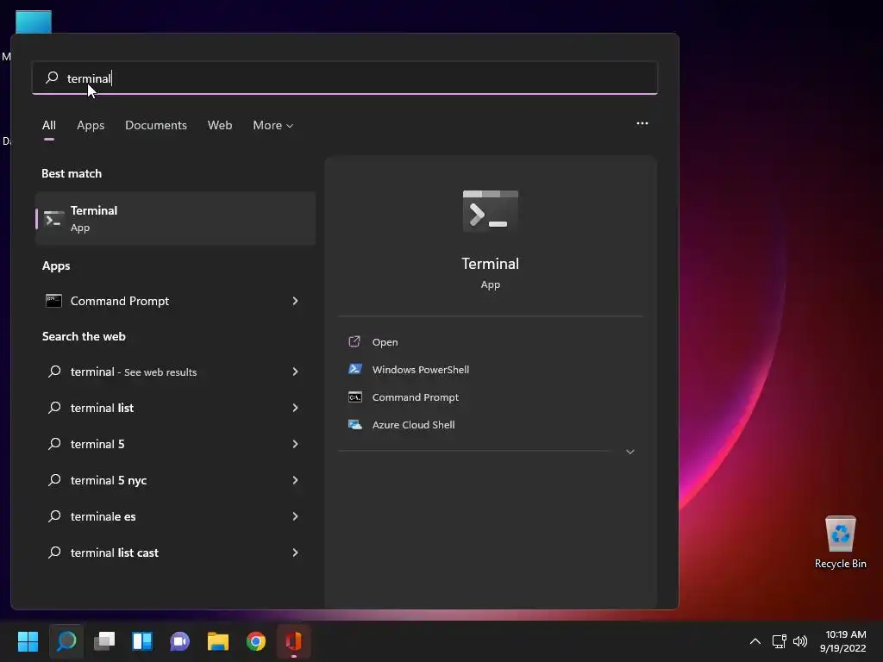The image size is (883, 662).
Task: Expand chevron for 'terminal - See web results'
Action: tap(295, 372)
